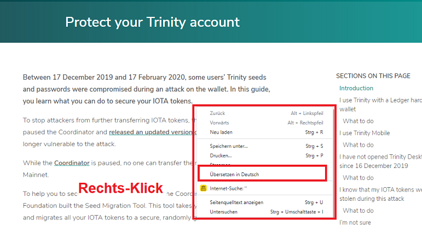Select 'Untersuchen' in the context menu

(265, 212)
